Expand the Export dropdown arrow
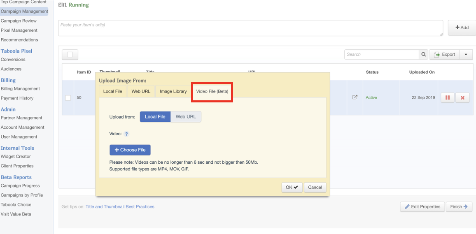The height and width of the screenshot is (234, 476). [x=466, y=55]
